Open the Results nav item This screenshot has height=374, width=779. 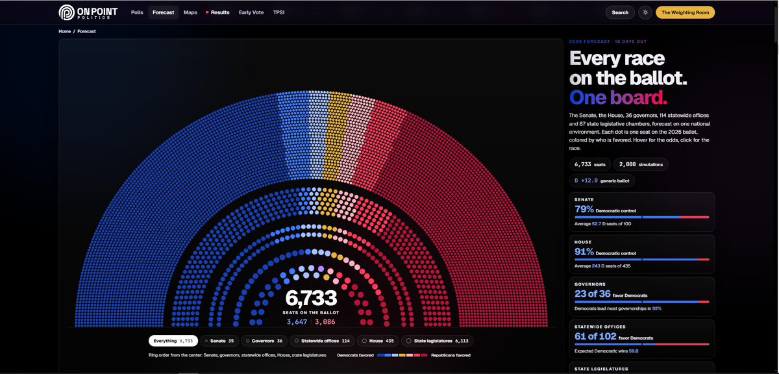[219, 12]
